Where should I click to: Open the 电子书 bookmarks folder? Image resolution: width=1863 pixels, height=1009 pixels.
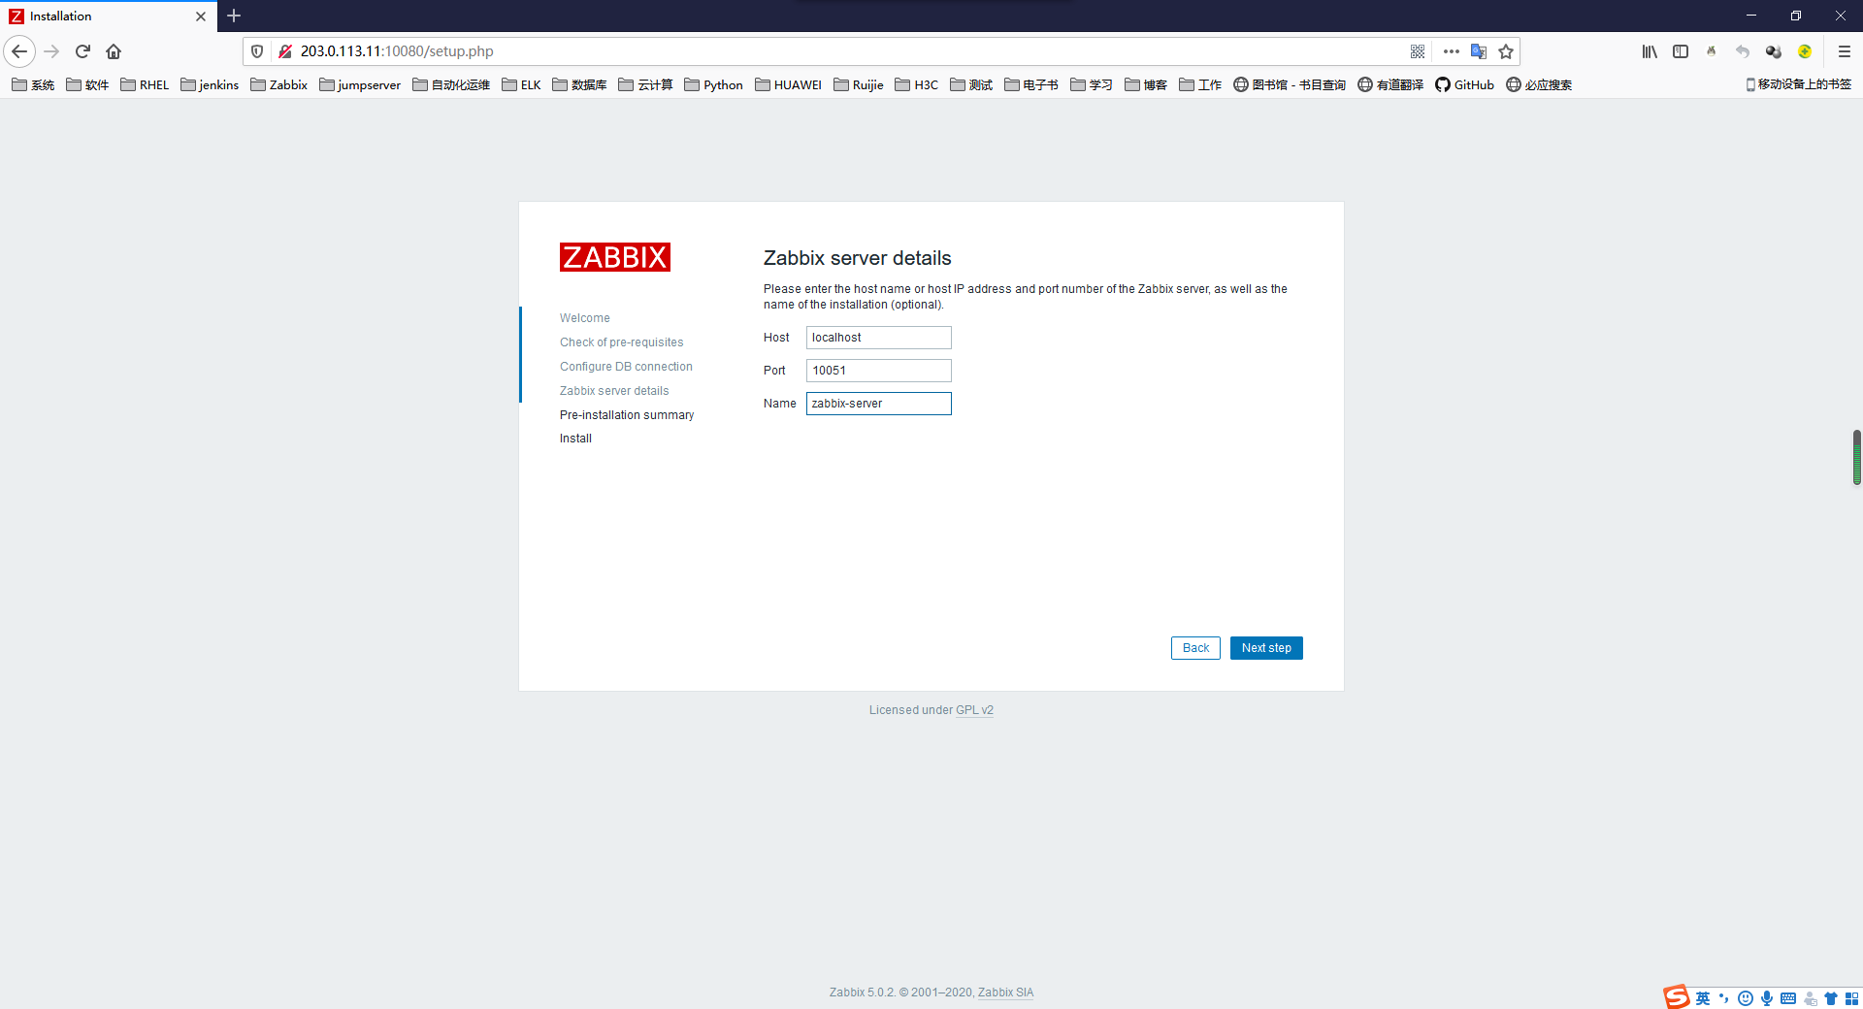(x=1031, y=84)
